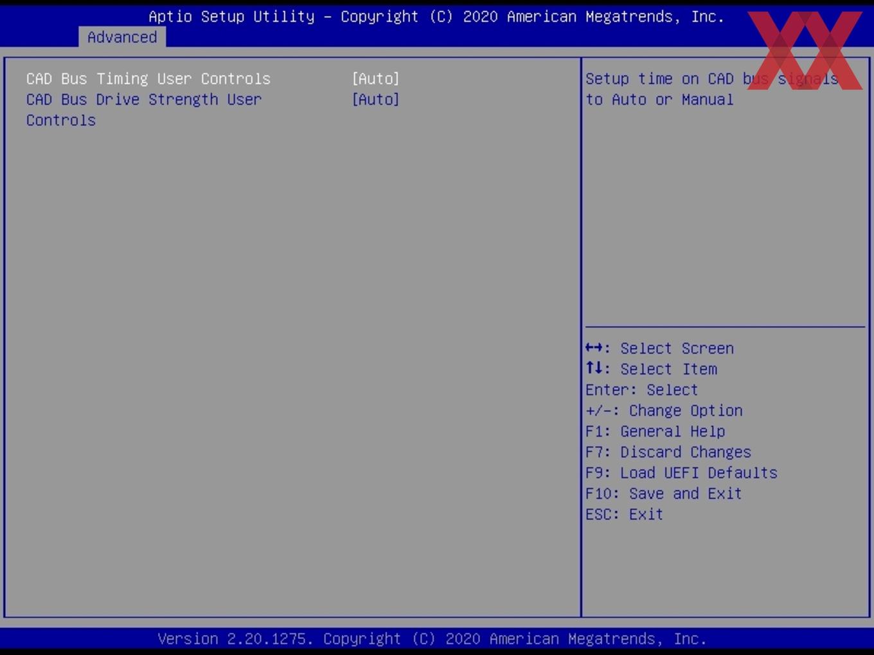The image size is (874, 655).
Task: Click the Select Item key hint
Action: tap(651, 369)
